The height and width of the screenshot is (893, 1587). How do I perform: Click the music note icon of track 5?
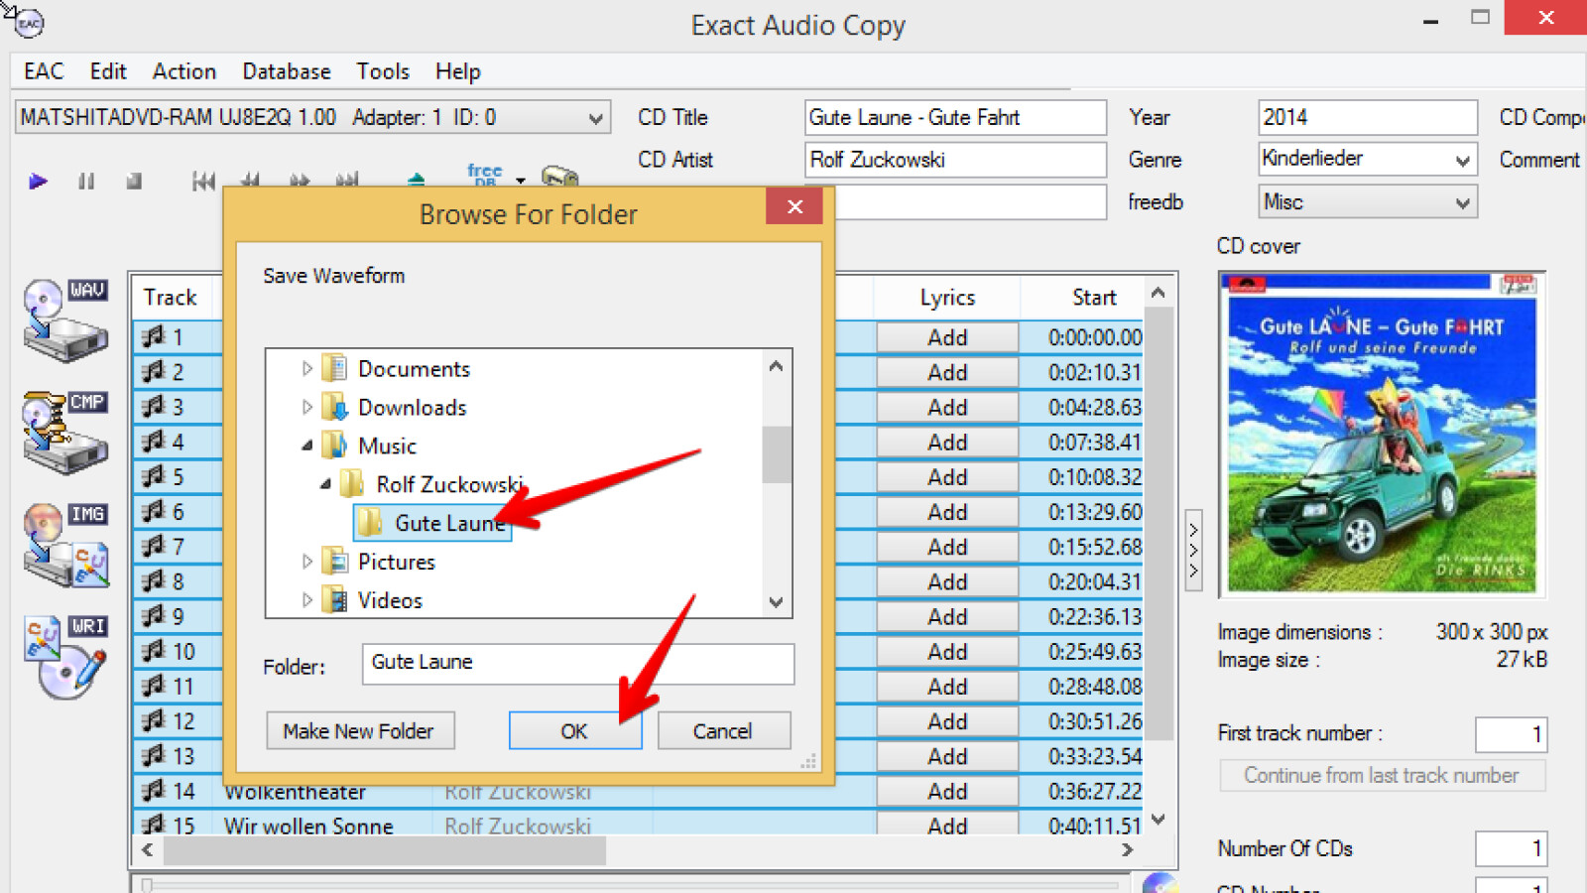coord(153,476)
